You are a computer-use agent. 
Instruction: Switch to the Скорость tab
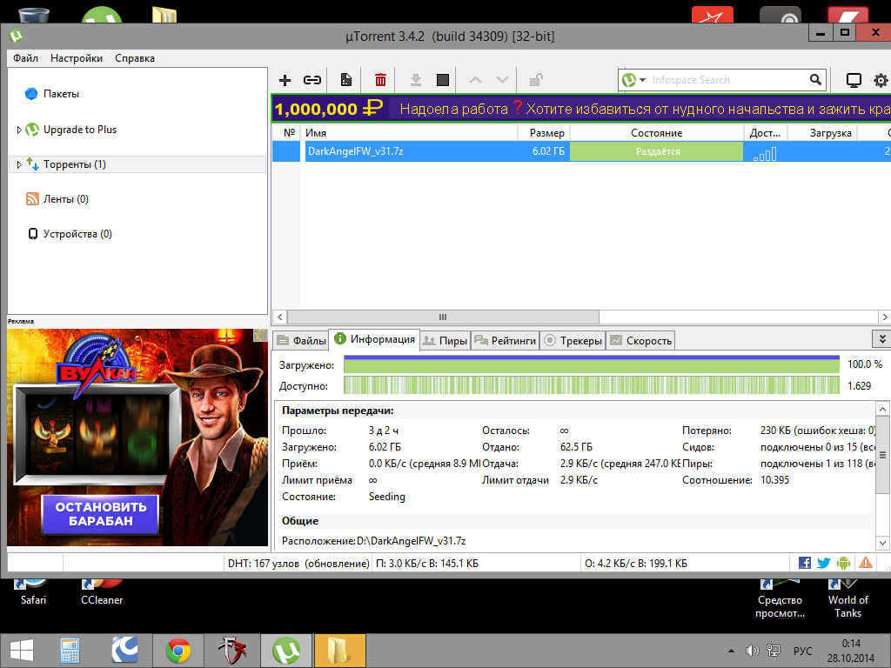(x=640, y=340)
